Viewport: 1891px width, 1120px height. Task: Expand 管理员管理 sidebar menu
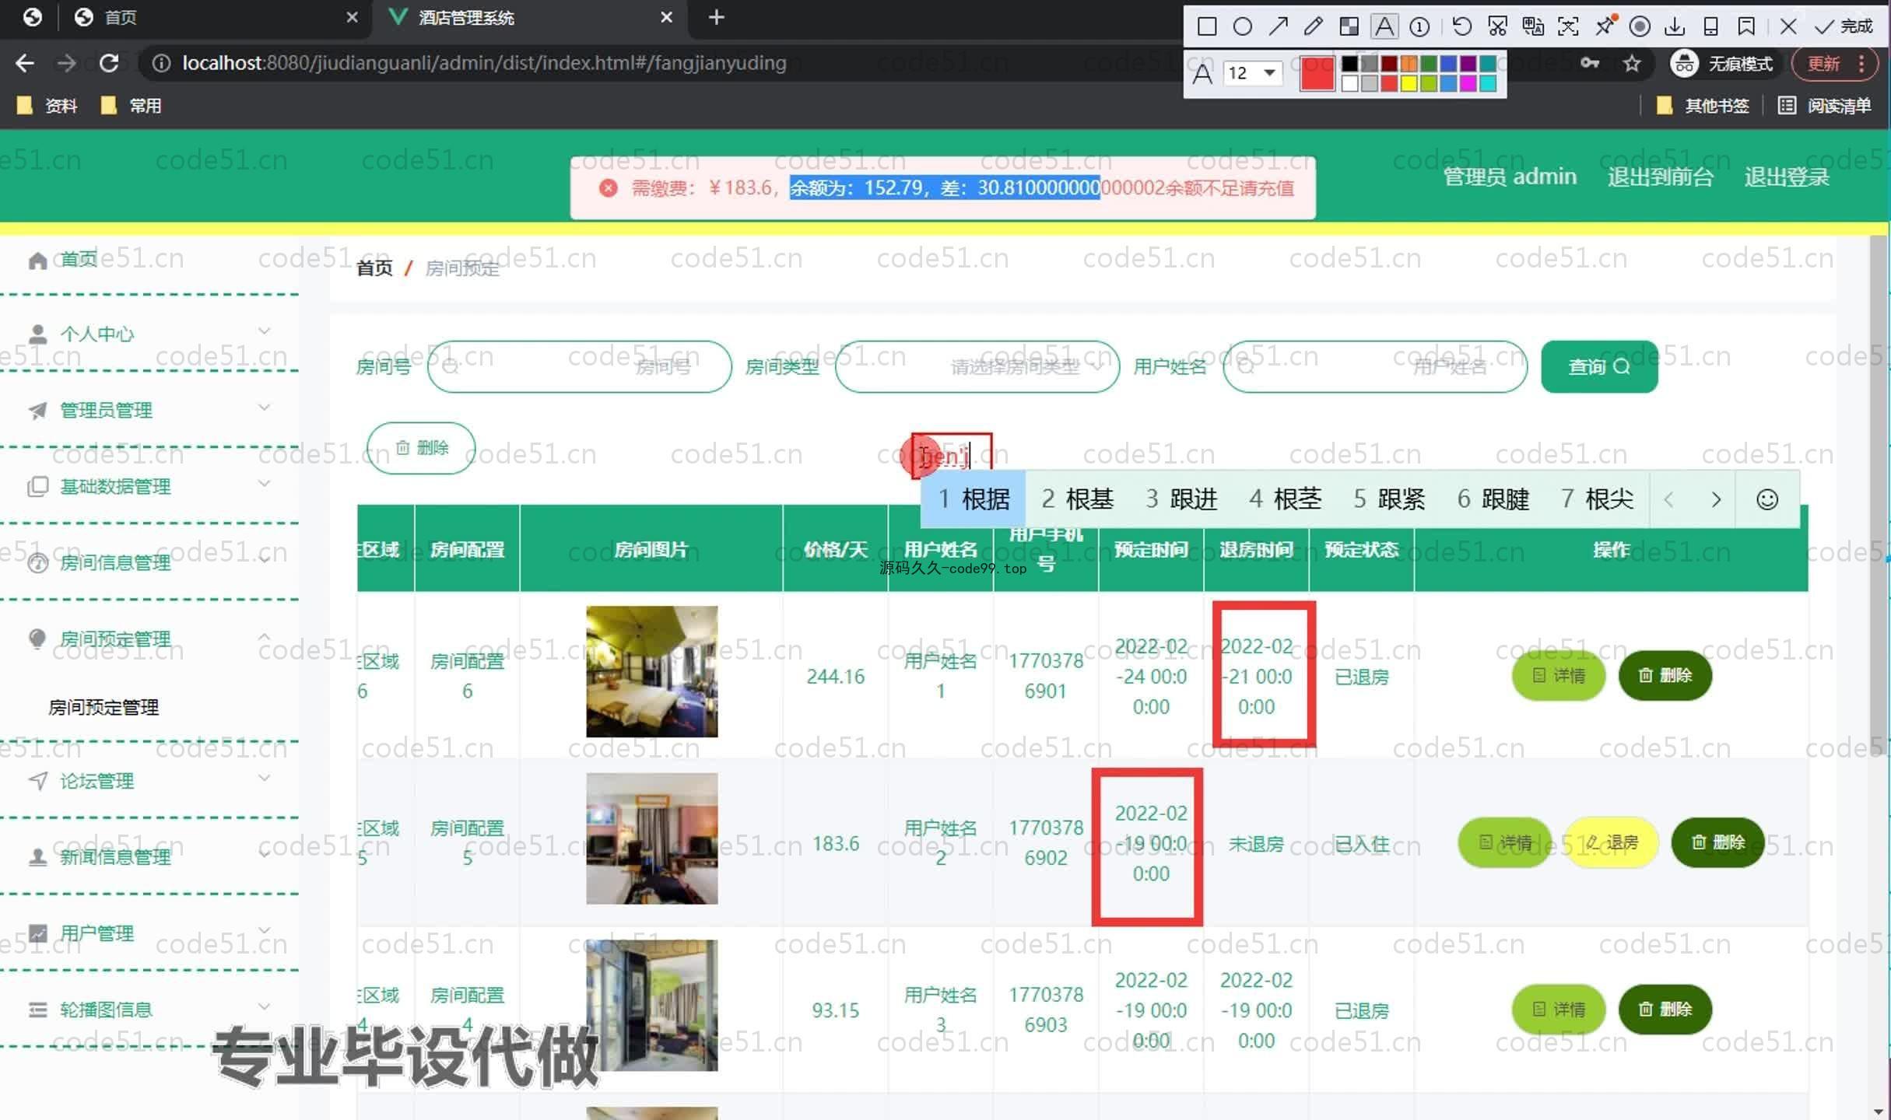(148, 410)
